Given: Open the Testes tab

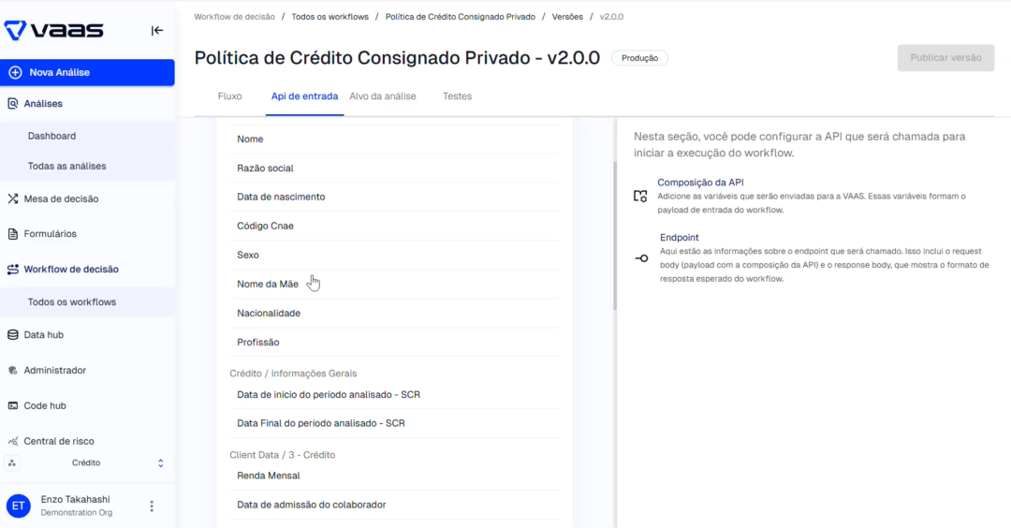Looking at the screenshot, I should tap(457, 96).
